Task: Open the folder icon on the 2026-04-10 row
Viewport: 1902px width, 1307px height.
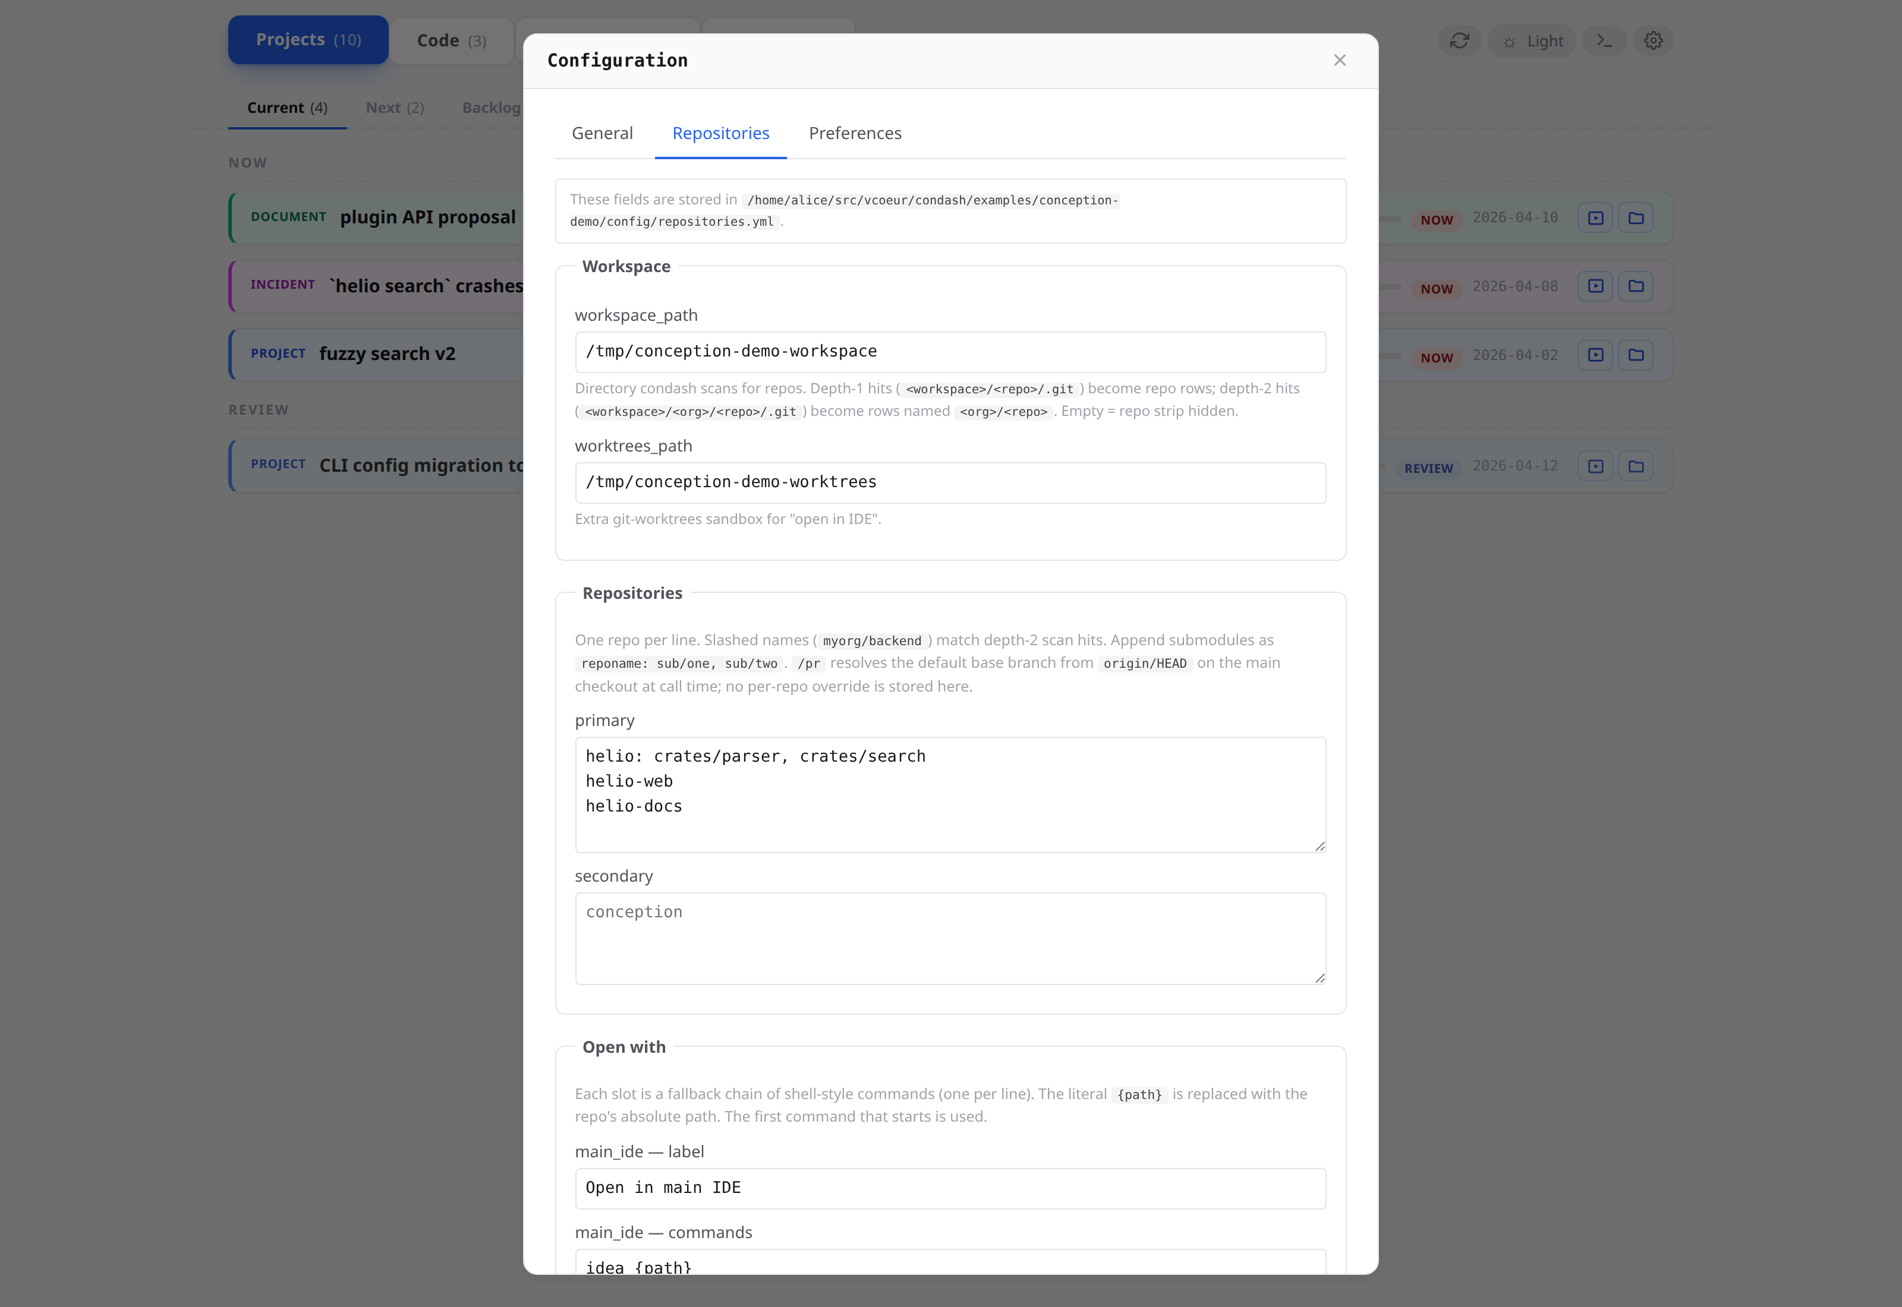Action: [1635, 217]
